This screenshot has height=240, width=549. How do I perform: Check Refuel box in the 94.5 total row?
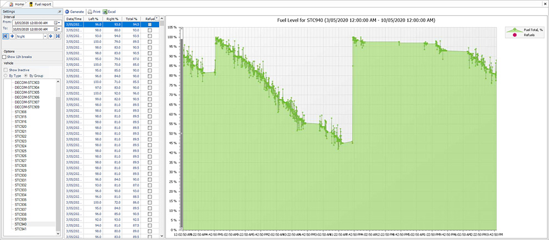150,25
